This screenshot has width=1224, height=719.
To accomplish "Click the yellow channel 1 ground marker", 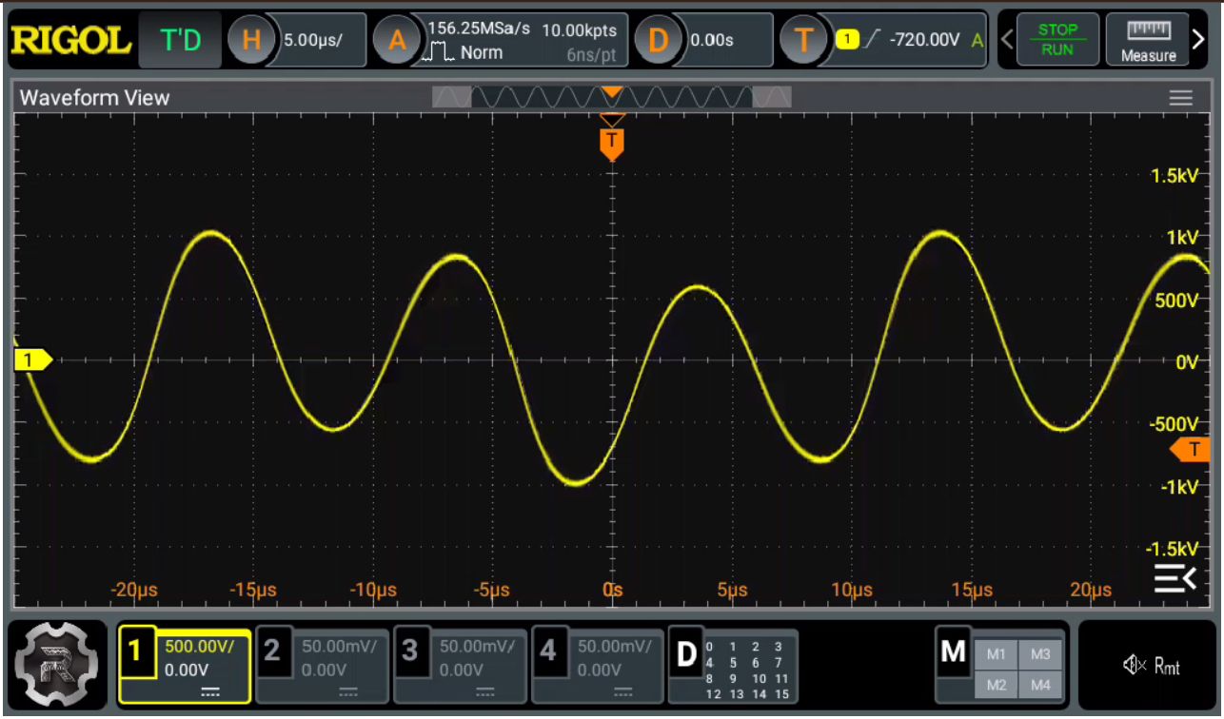I will coord(33,360).
